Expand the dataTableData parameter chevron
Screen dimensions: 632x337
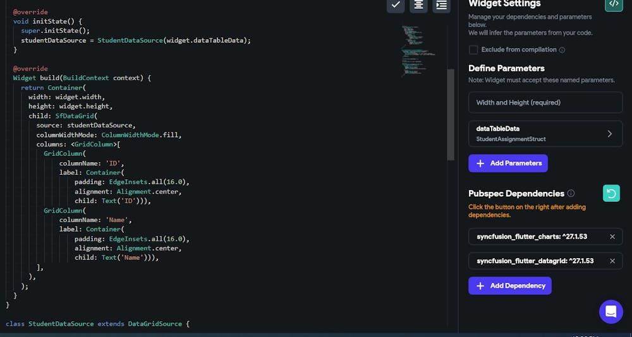point(609,134)
